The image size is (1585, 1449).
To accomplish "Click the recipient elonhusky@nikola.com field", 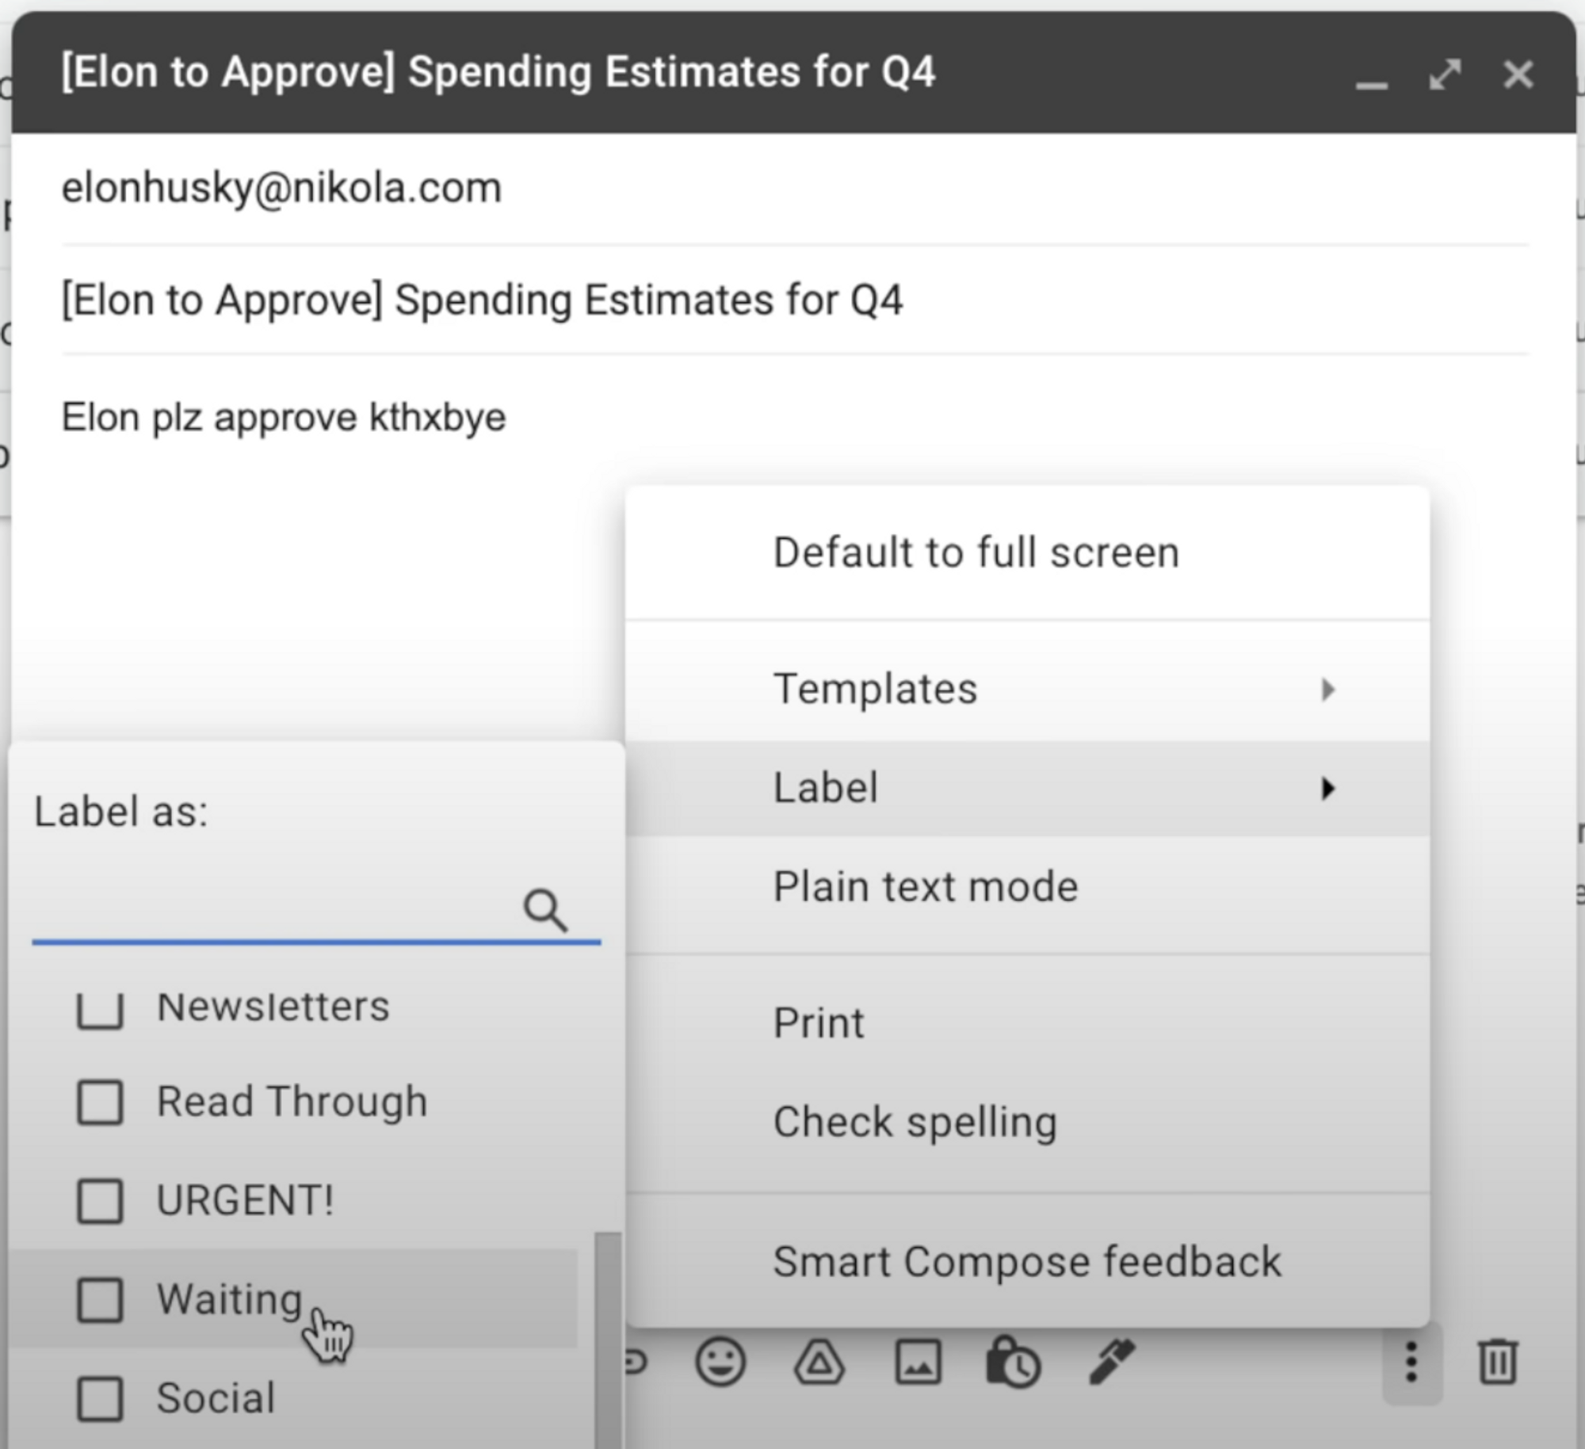I will pyautogui.click(x=795, y=189).
